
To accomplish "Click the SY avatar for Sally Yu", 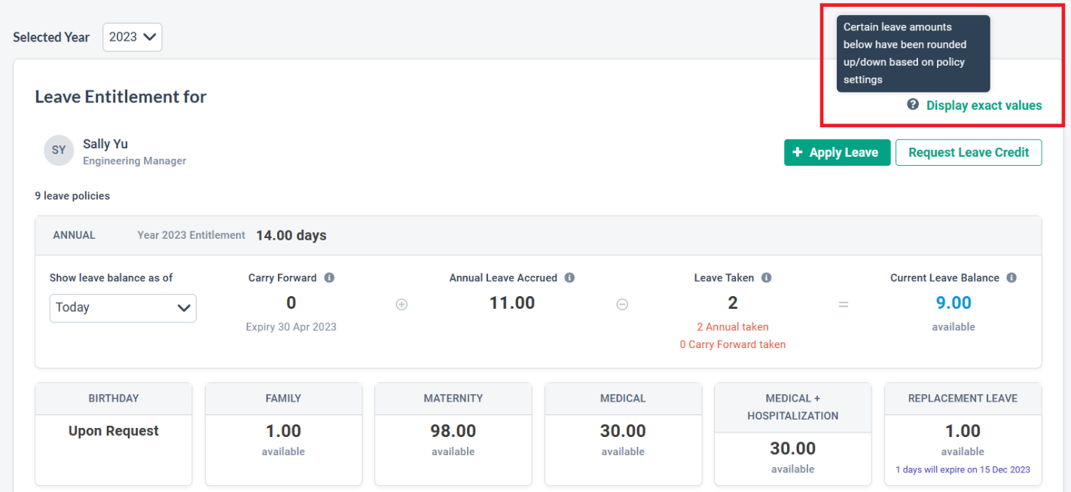I will click(x=59, y=151).
